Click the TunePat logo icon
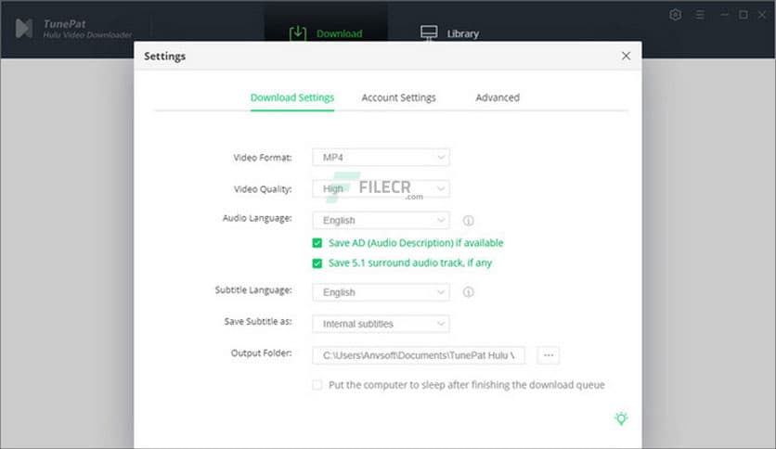 tap(24, 28)
